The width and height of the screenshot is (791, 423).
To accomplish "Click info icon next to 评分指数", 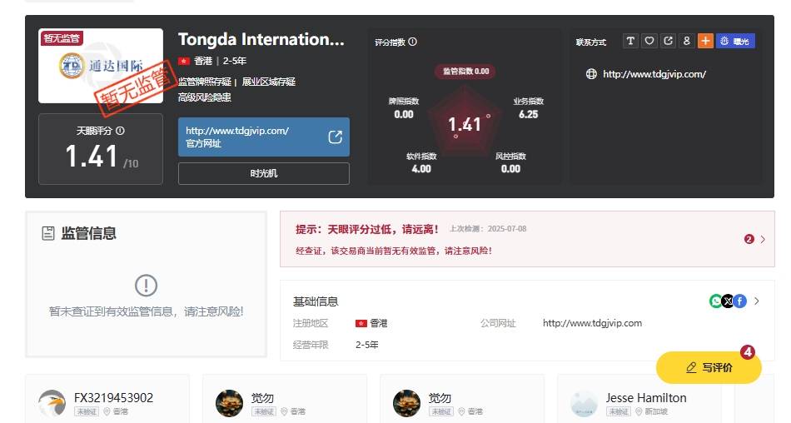I will click(413, 42).
